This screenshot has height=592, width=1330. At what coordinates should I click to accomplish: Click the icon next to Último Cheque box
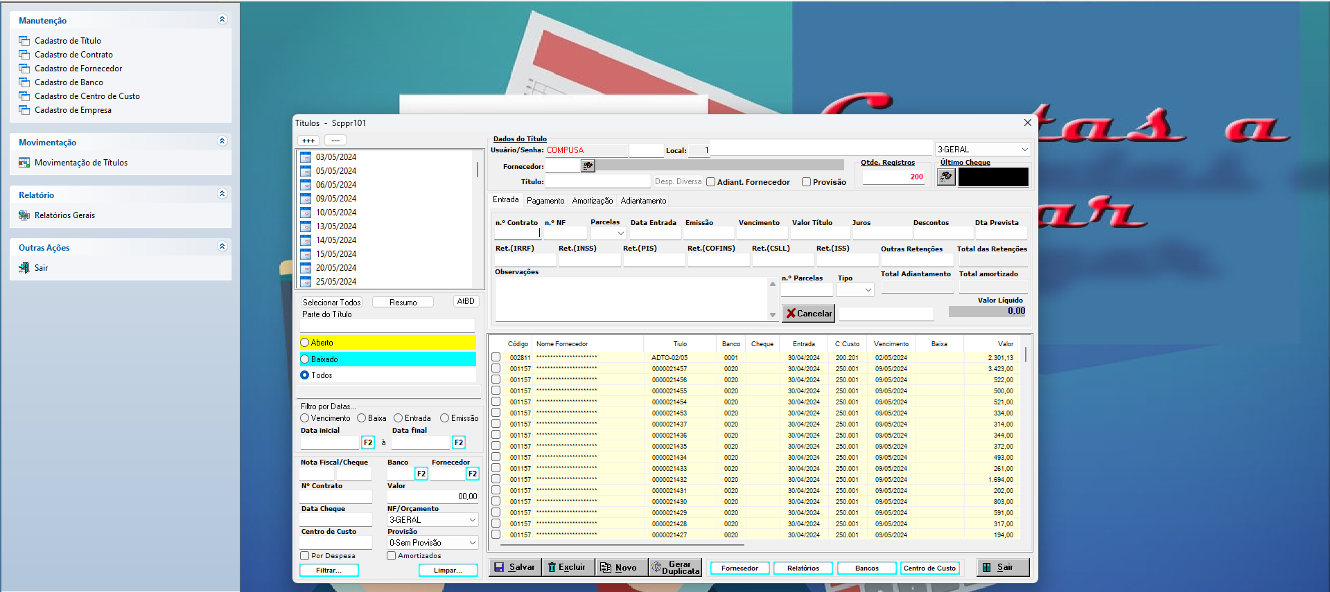(946, 177)
